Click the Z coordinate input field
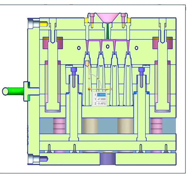The height and width of the screenshot is (180, 189). point(101,104)
